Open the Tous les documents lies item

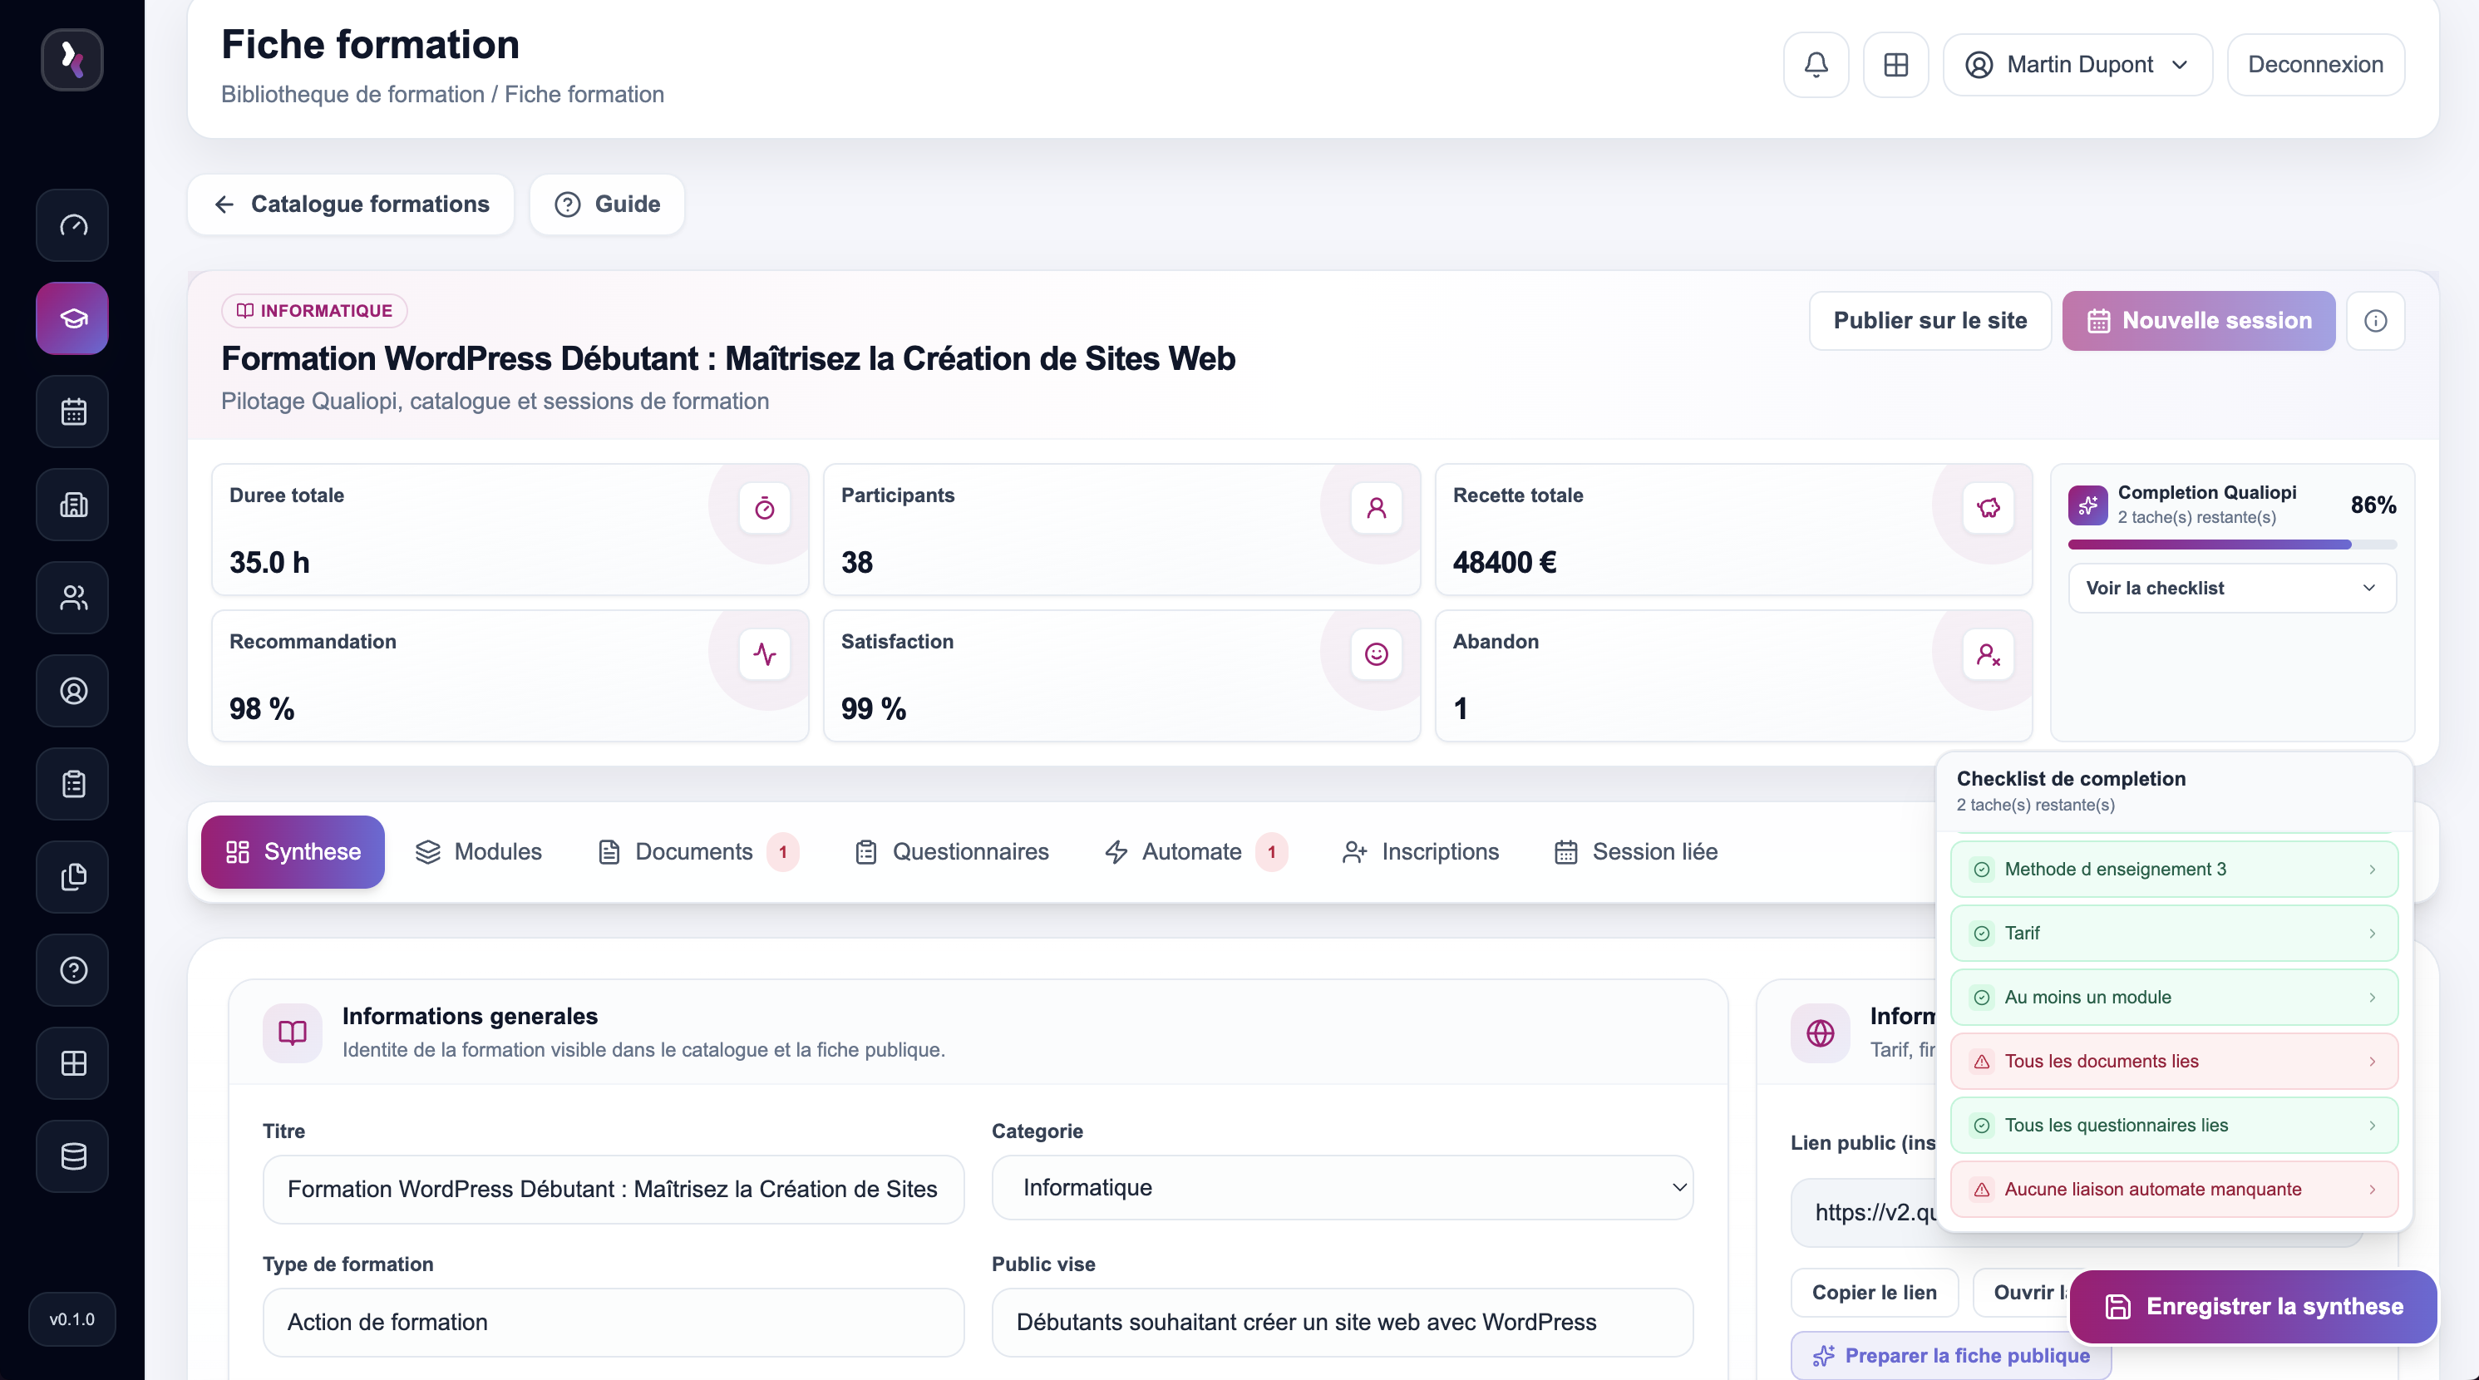pos(2174,1062)
